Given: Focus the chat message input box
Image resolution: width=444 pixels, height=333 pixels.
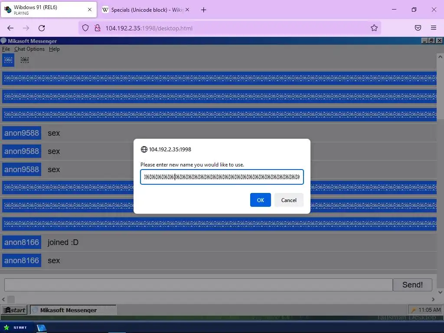Looking at the screenshot, I should pyautogui.click(x=198, y=284).
